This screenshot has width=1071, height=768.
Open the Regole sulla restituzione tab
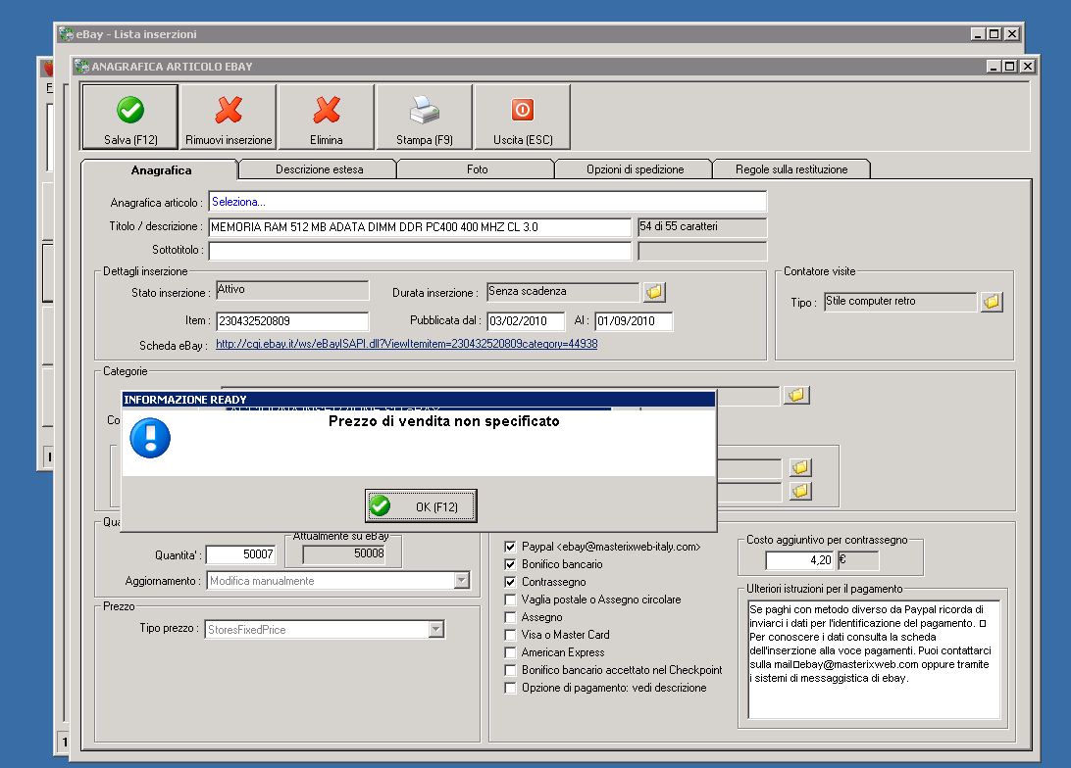pos(790,169)
